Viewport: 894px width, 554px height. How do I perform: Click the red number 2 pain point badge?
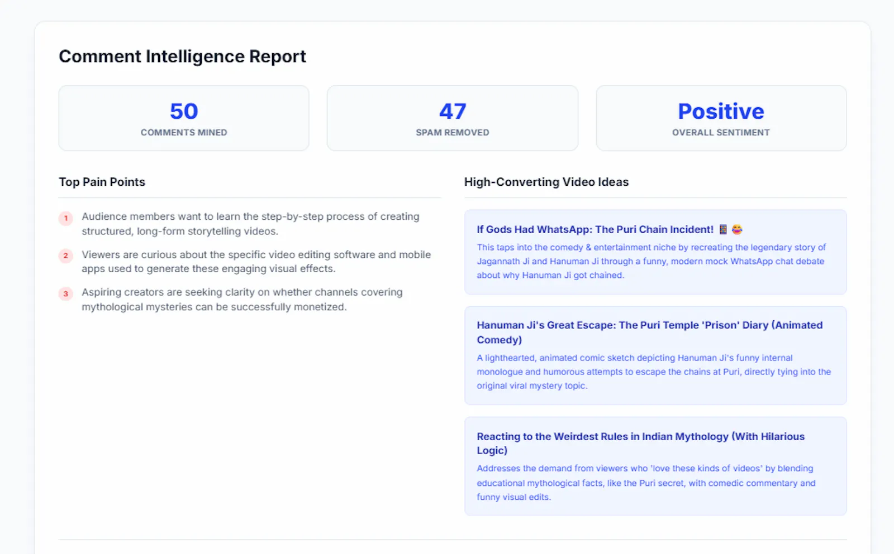point(66,256)
